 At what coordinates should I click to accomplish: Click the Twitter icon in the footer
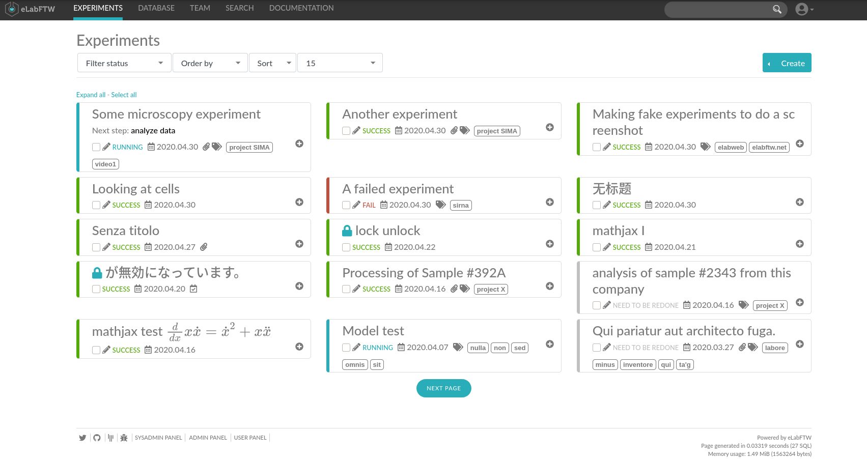(82, 438)
